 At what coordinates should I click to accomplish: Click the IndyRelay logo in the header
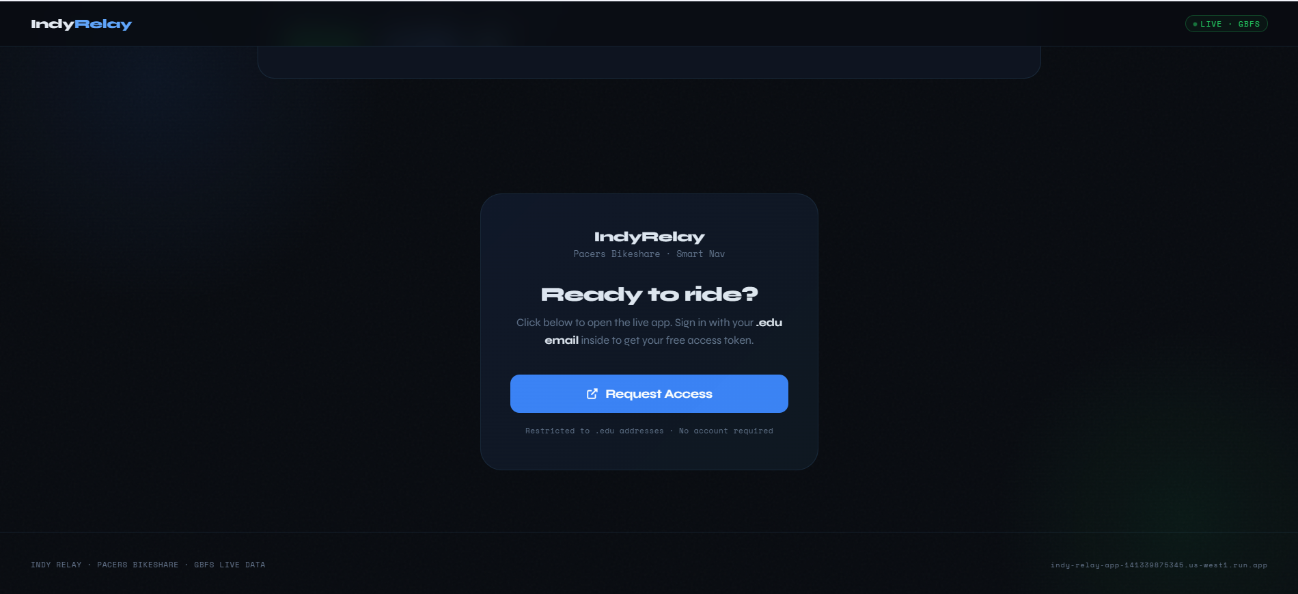click(x=81, y=24)
